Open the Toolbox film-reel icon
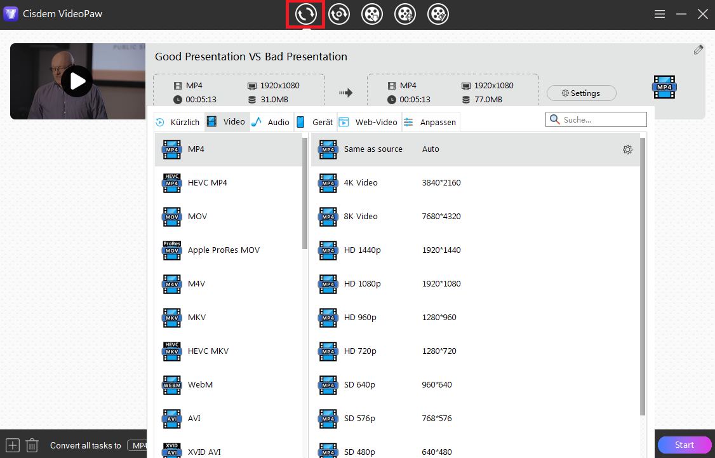Screen dimensions: 715x458 tap(438, 13)
